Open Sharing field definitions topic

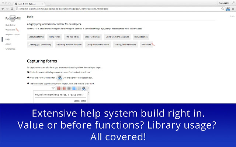(125, 44)
